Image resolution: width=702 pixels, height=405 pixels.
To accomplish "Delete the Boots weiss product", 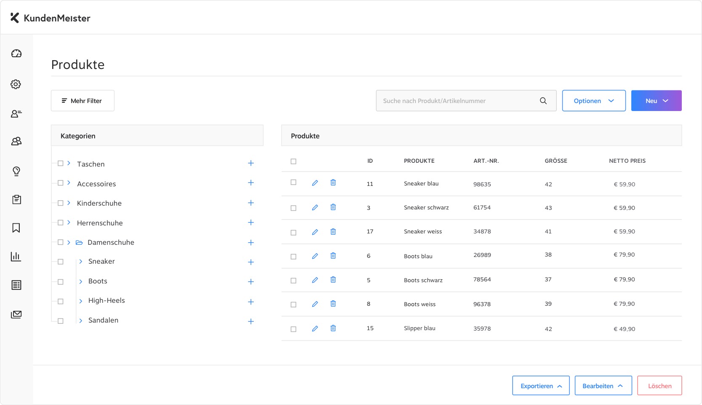I will [333, 304].
